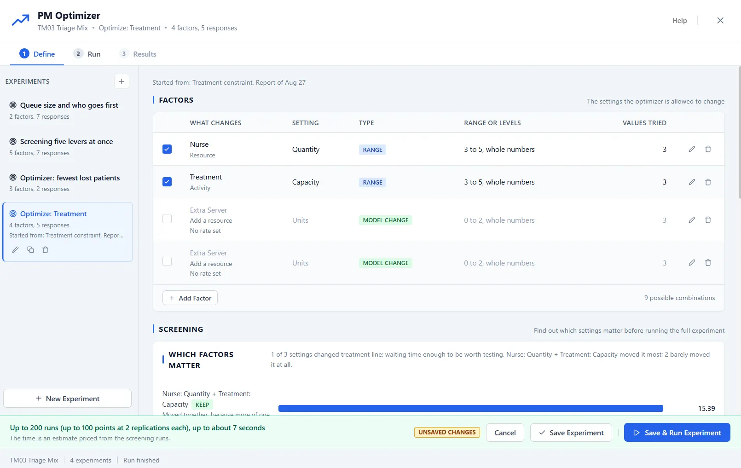Screen dimensions: 741x468
Task: Select the Queue size and who goes first experiment
Action: (68, 110)
